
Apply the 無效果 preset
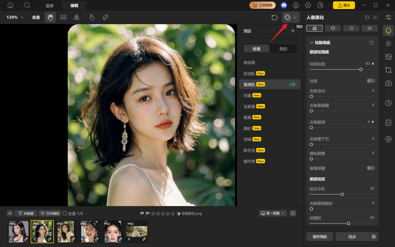click(270, 62)
